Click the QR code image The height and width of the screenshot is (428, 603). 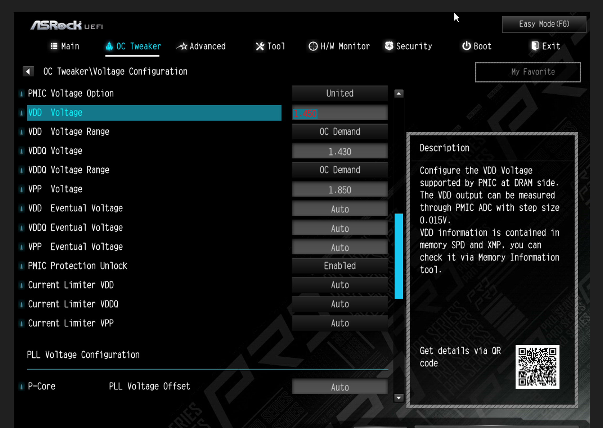(537, 367)
